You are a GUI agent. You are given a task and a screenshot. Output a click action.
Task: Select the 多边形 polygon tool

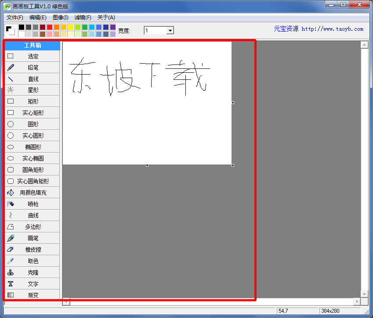tap(32, 227)
